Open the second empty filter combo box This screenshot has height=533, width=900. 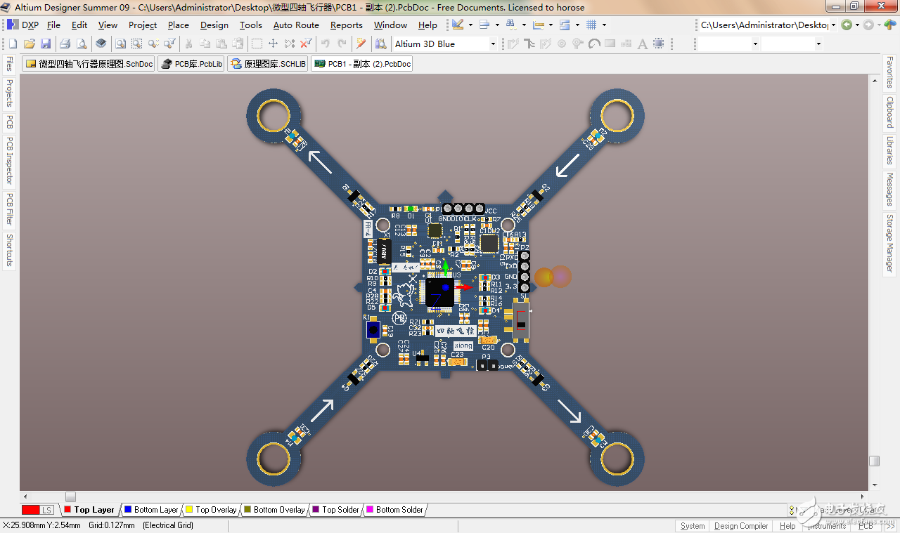(x=792, y=44)
